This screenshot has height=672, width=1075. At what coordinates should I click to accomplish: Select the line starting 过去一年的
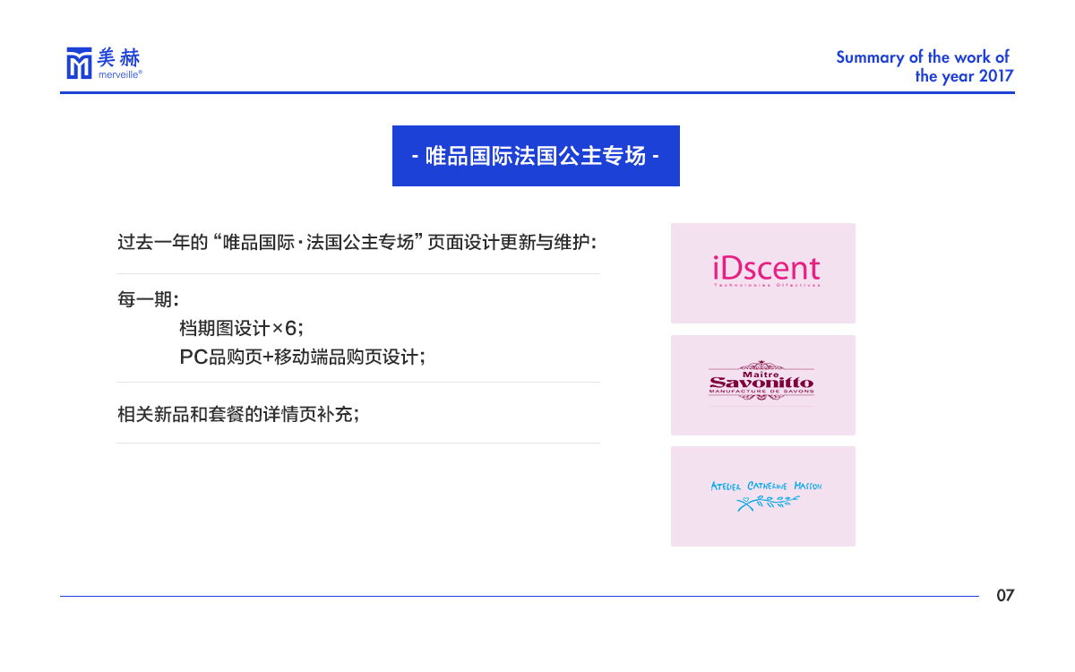(x=357, y=243)
